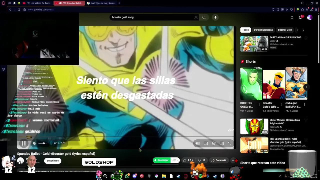
Task: Click the Compartir button
Action: click(219, 160)
